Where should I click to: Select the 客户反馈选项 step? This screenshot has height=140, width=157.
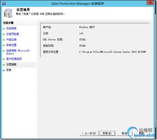point(14,59)
